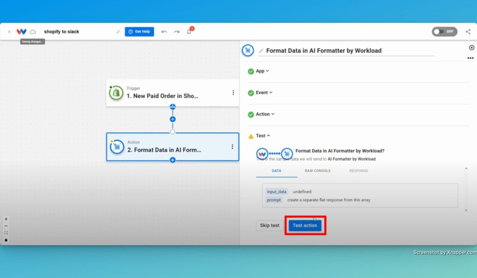This screenshot has height=278, width=477.
Task: Lock the canvas interactivity
Action: click(x=6, y=240)
